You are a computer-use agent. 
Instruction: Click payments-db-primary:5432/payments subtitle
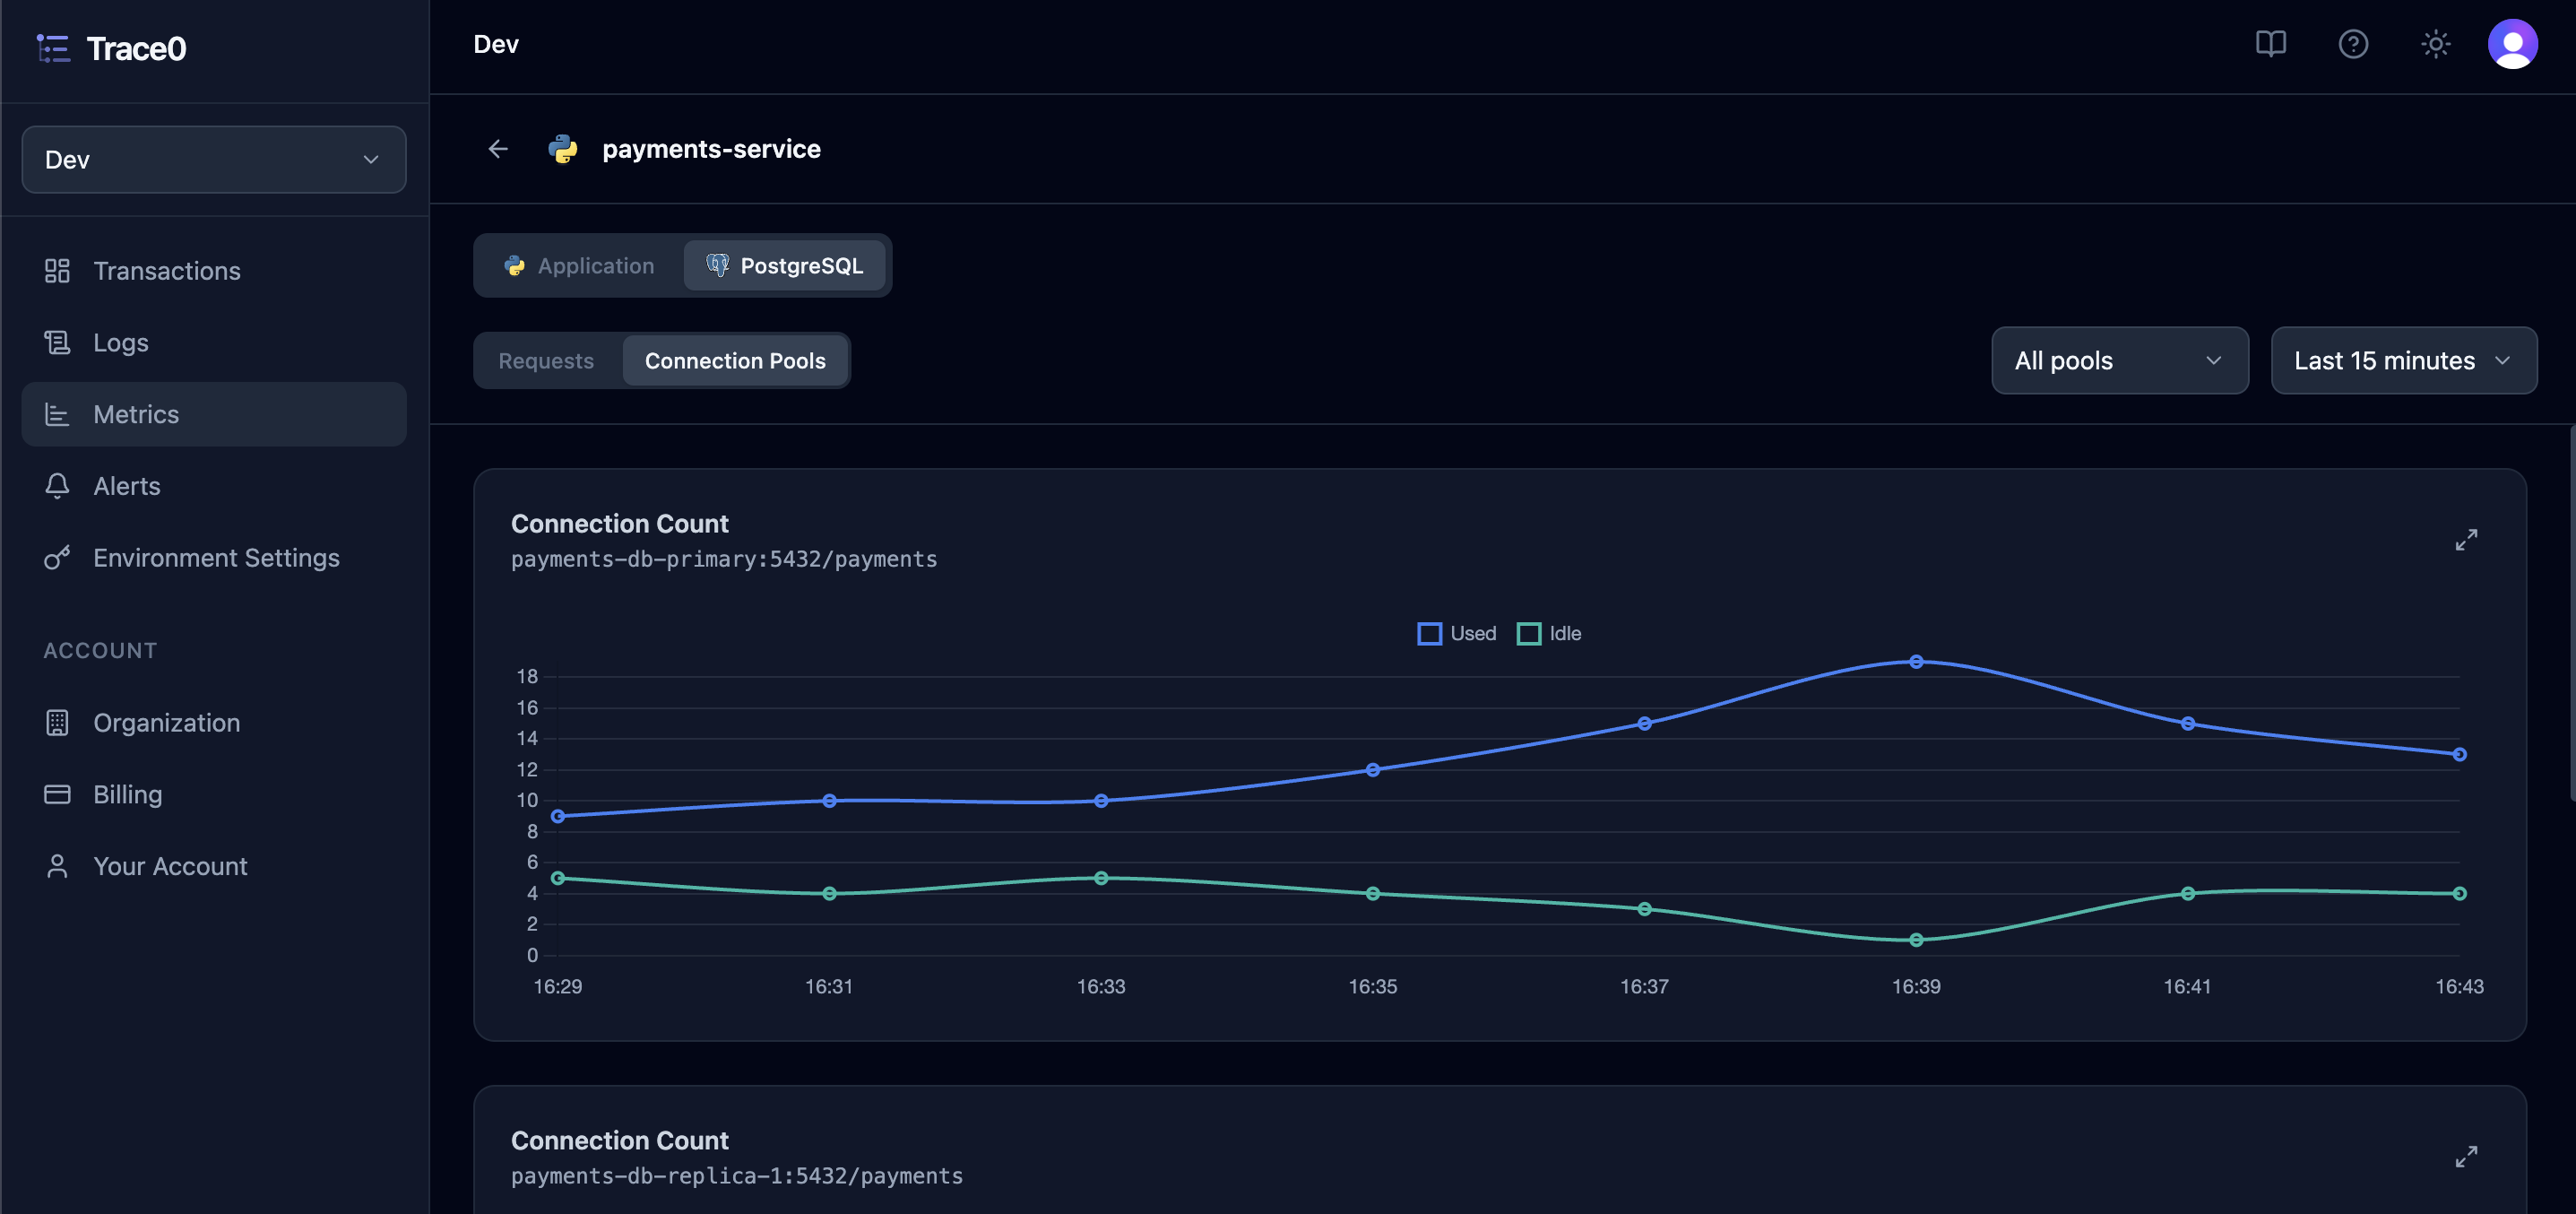tap(724, 559)
